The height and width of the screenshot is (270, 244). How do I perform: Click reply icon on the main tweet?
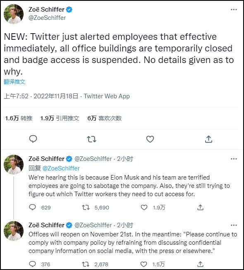(33, 139)
